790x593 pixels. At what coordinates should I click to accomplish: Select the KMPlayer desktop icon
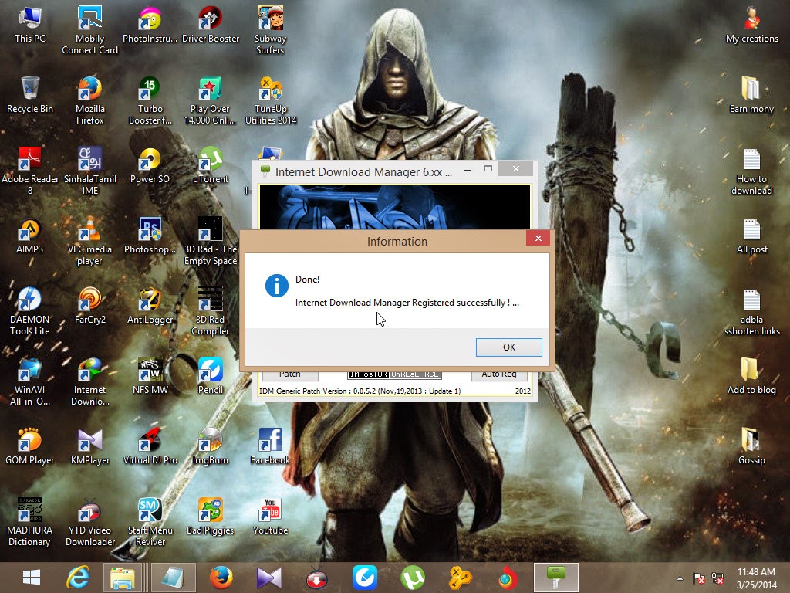point(89,446)
